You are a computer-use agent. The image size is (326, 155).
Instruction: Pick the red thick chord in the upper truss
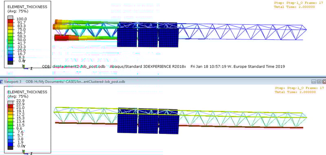tap(62, 38)
